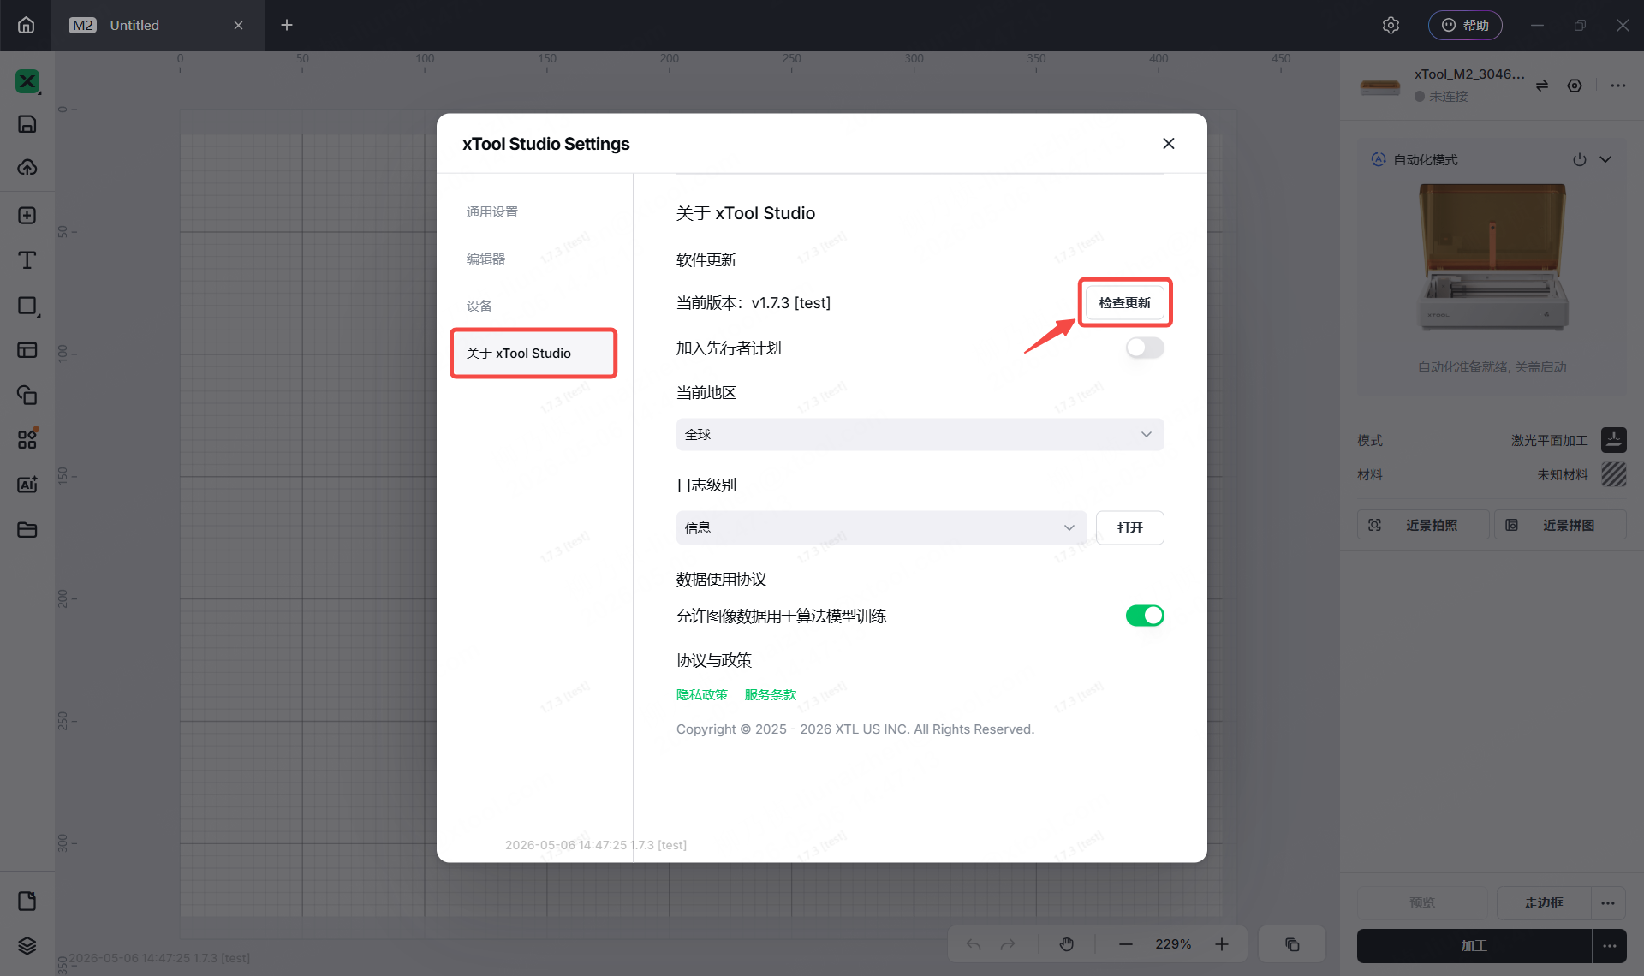Click the copy icon near zoom controls
Screen dimensions: 1644x976
pos(1292,944)
